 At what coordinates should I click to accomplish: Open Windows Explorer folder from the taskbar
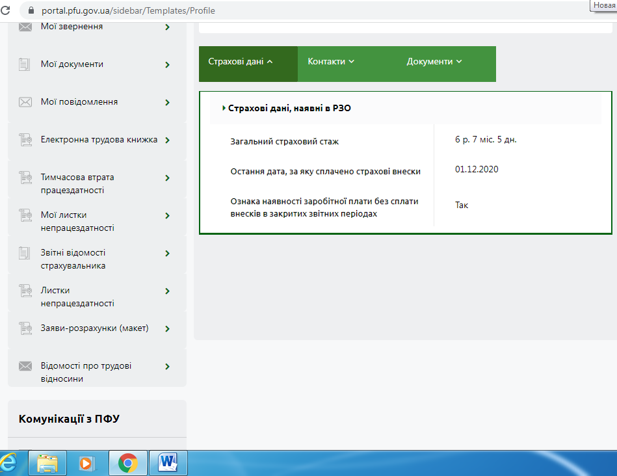[47, 463]
